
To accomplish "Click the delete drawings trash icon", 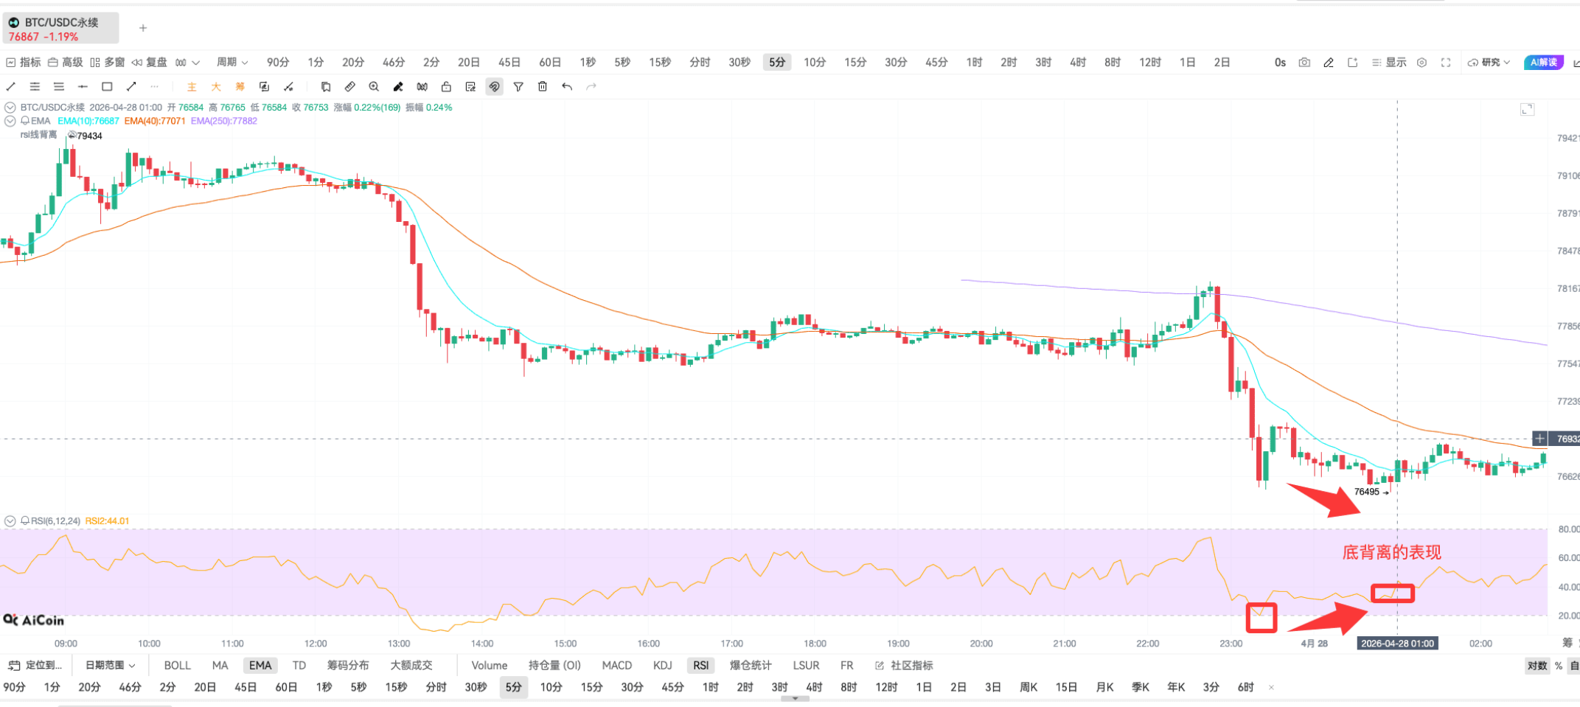I will (x=543, y=86).
